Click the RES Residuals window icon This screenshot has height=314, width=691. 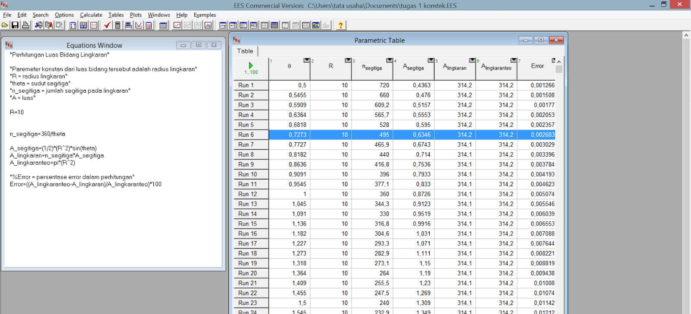(254, 25)
